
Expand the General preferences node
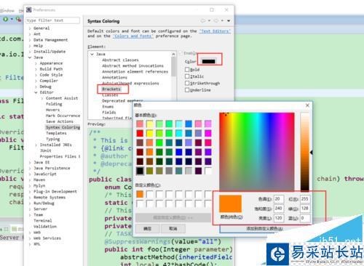click(30, 28)
